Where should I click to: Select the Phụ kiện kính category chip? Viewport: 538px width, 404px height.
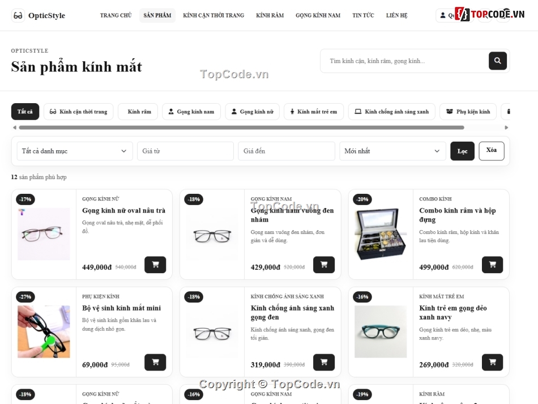(468, 112)
